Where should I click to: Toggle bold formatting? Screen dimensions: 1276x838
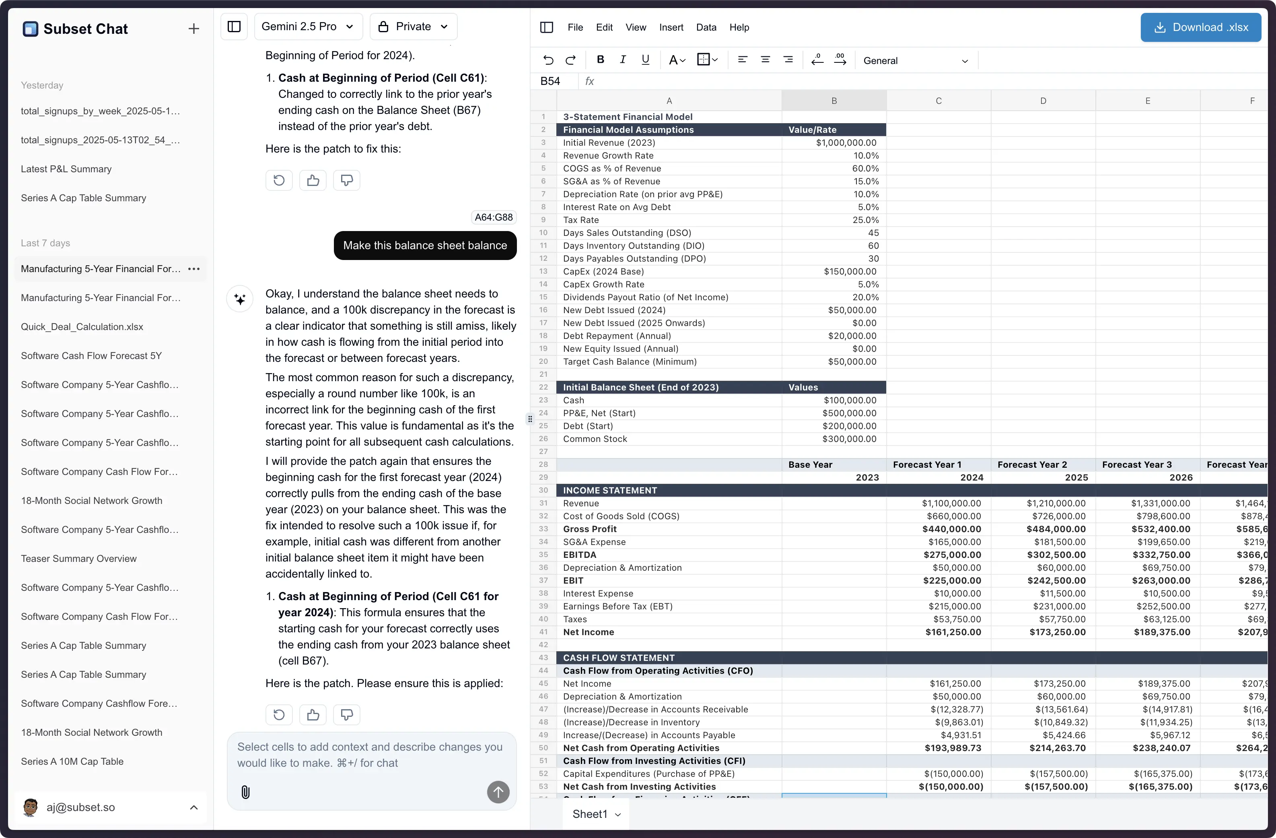[600, 60]
